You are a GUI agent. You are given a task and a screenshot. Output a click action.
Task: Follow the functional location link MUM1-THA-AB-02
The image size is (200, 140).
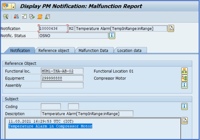pos(57,71)
